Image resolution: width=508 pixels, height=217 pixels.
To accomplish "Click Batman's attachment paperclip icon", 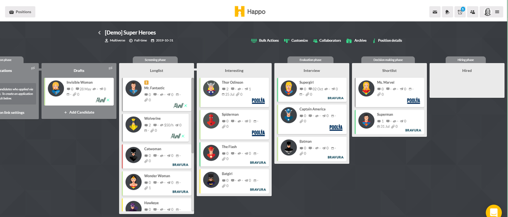I will tap(301, 153).
